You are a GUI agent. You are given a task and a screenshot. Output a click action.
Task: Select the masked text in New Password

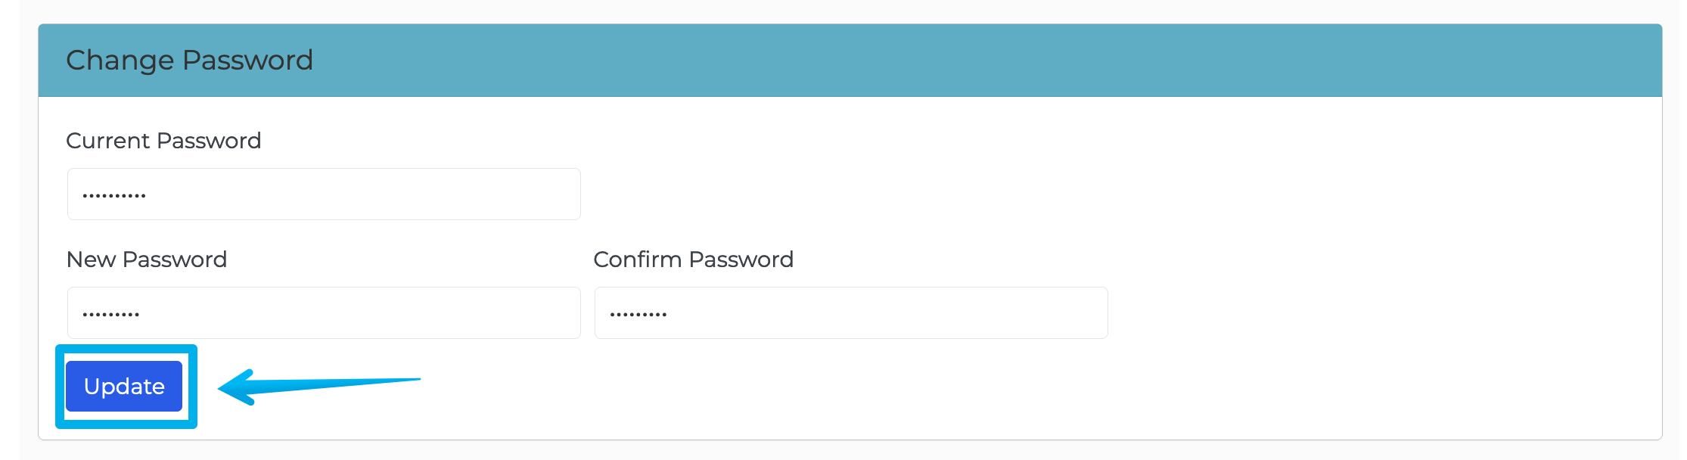pos(110,312)
